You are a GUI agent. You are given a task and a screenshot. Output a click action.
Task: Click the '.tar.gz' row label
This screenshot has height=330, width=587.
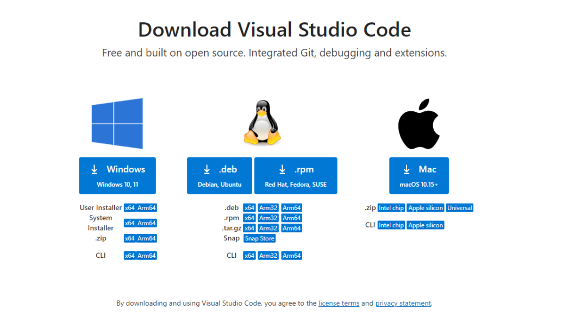click(232, 228)
